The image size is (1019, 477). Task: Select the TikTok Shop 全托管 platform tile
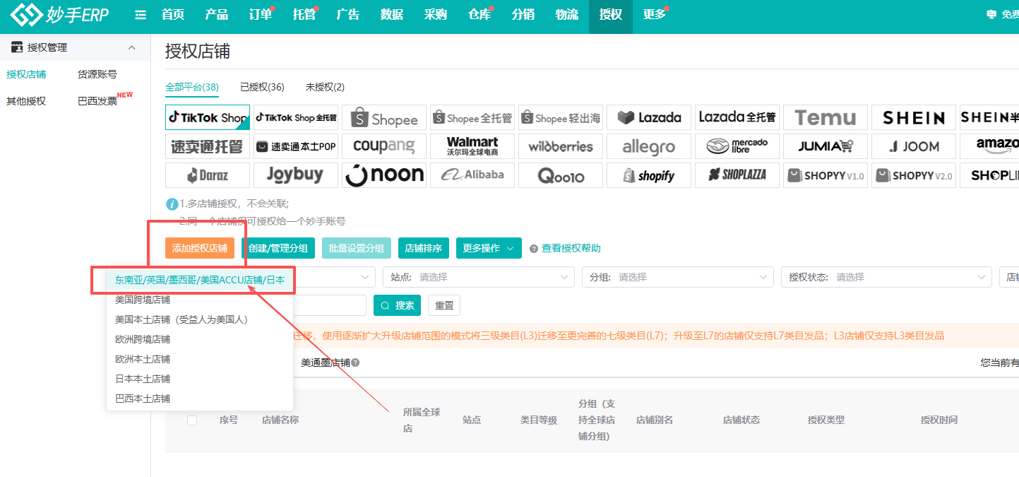296,117
